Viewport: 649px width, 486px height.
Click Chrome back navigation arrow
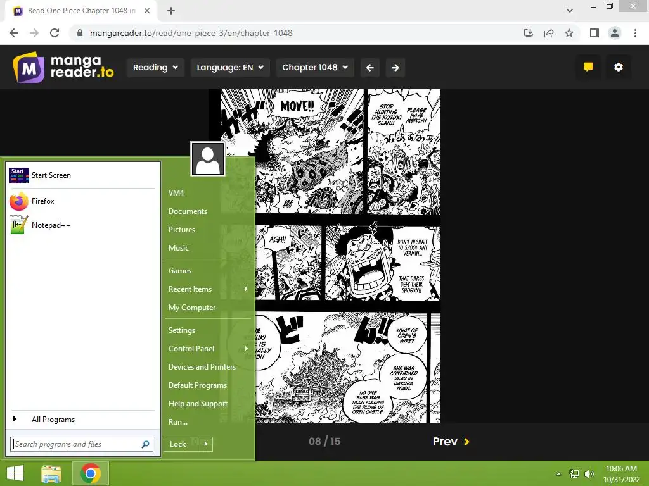click(x=14, y=33)
